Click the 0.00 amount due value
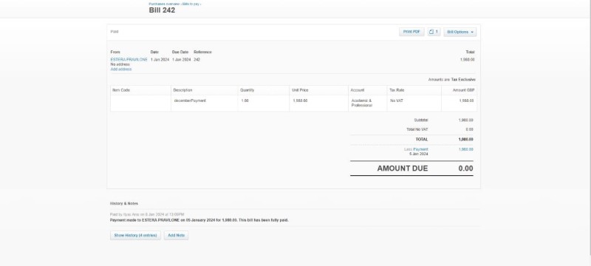The height and width of the screenshot is (266, 591). (465, 168)
